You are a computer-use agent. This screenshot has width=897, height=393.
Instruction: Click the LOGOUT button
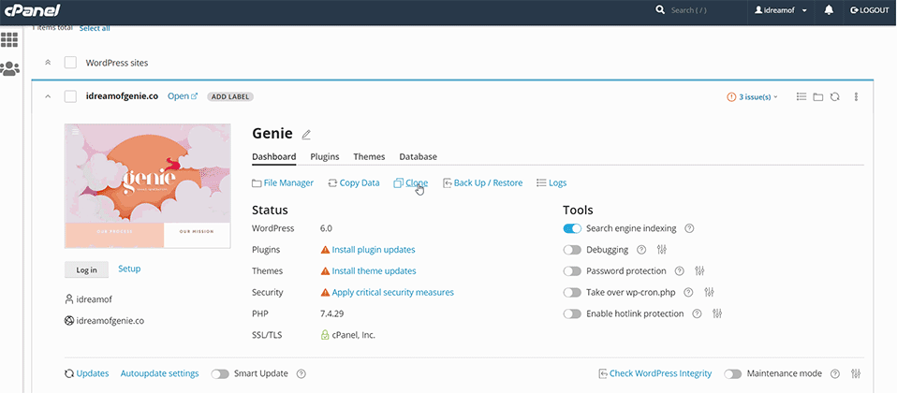(870, 10)
